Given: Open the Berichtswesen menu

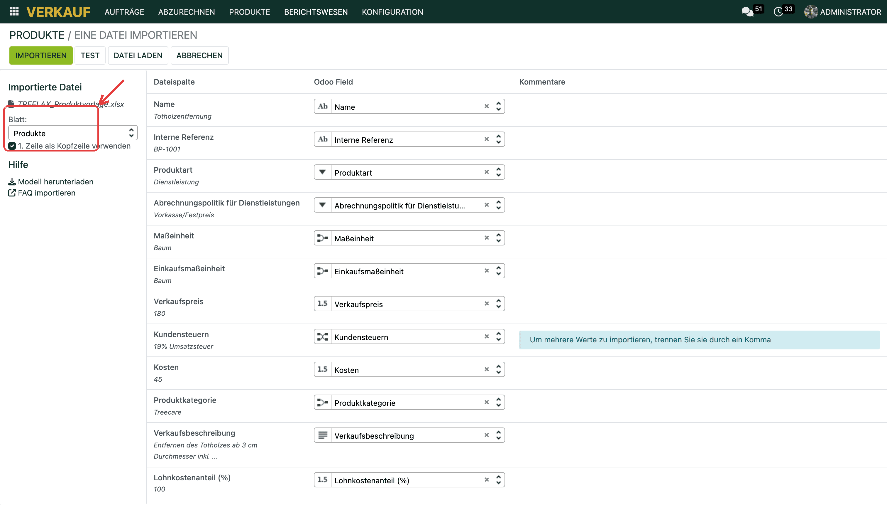Looking at the screenshot, I should coord(316,12).
